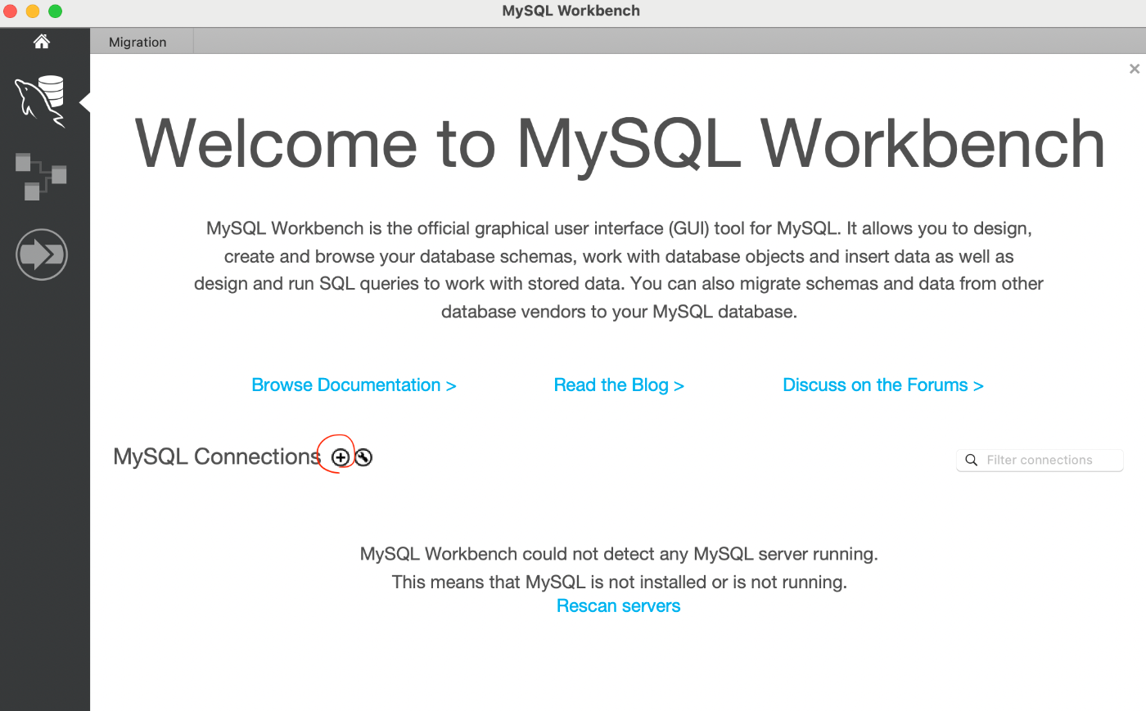The width and height of the screenshot is (1146, 711).
Task: Close the welcome message panel
Action: [x=1135, y=69]
